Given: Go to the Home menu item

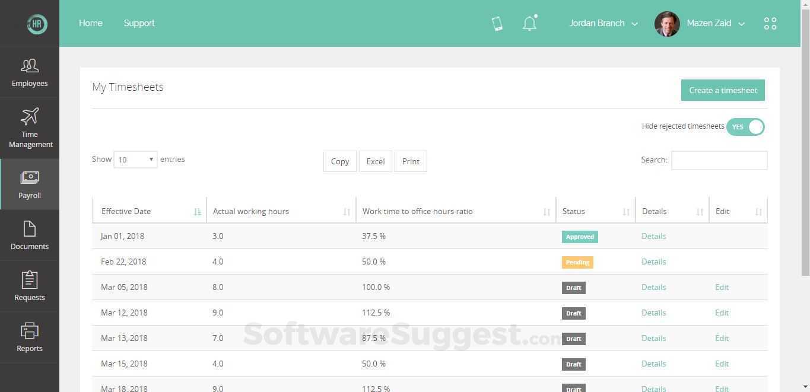Looking at the screenshot, I should (90, 23).
